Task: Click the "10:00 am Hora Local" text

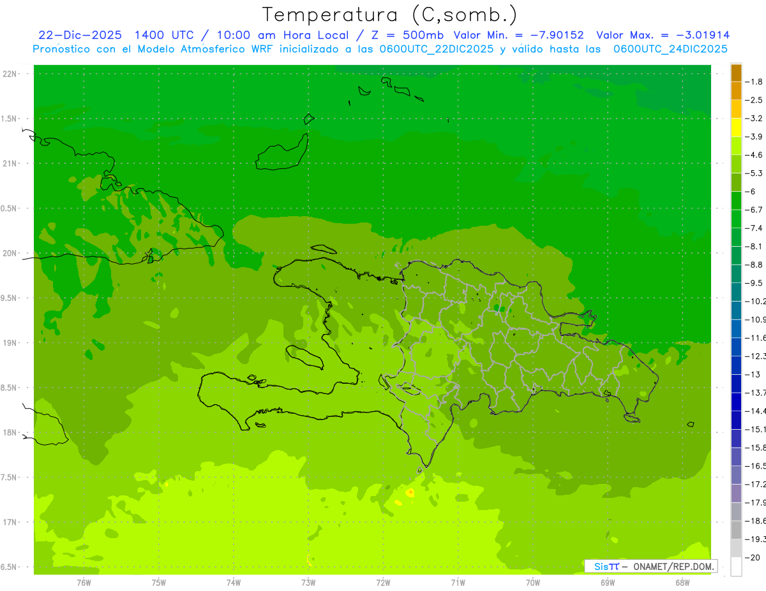Action: pyautogui.click(x=282, y=35)
